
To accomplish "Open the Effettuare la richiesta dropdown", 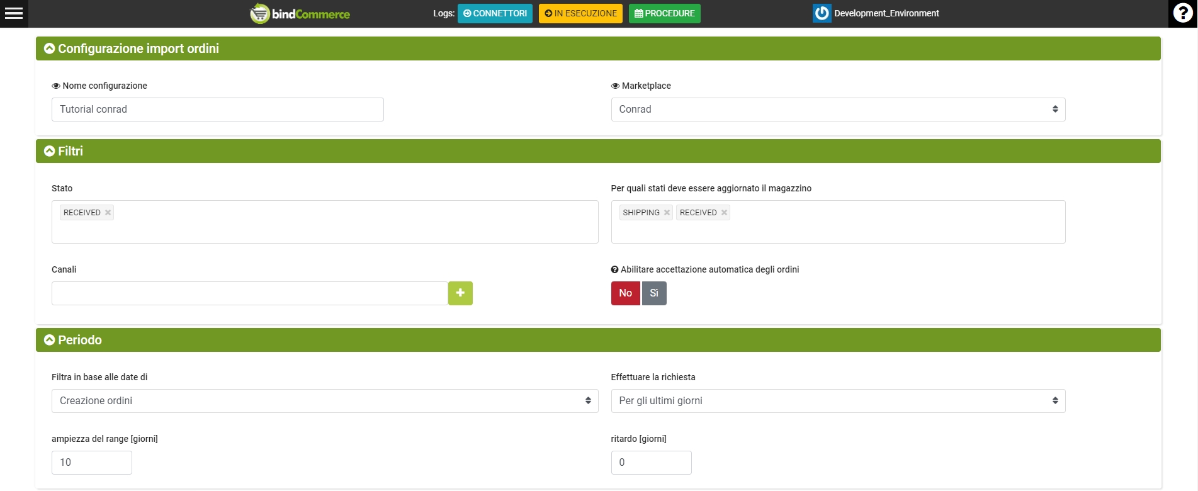I will click(x=837, y=401).
